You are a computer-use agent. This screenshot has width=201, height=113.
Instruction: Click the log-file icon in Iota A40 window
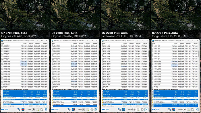coord(38,110)
